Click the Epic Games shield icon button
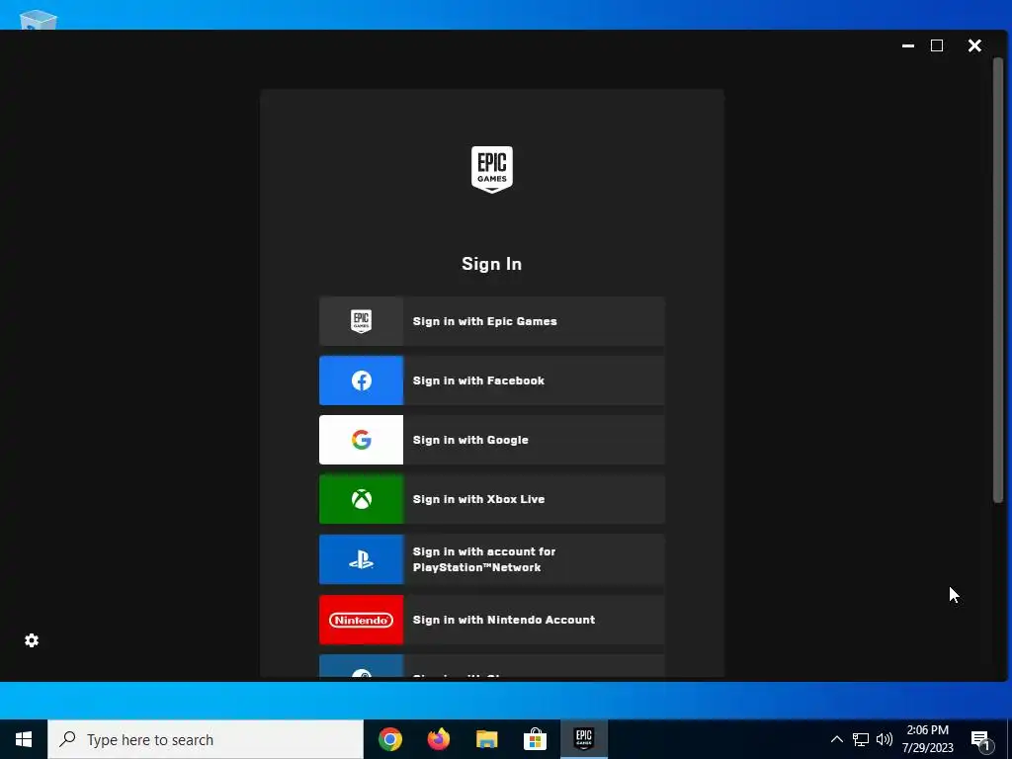 [361, 321]
